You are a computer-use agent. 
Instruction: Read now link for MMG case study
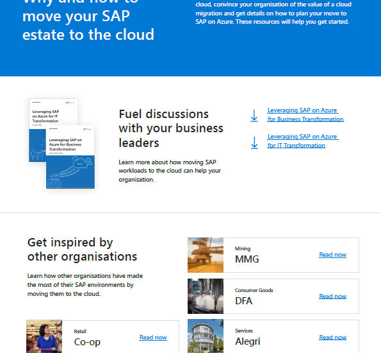332,255
